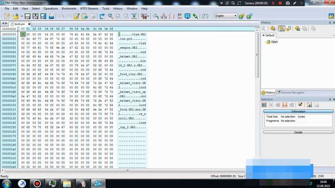Click the File Explorer folder taskbar icon
The height and width of the screenshot is (188, 335).
67,184
